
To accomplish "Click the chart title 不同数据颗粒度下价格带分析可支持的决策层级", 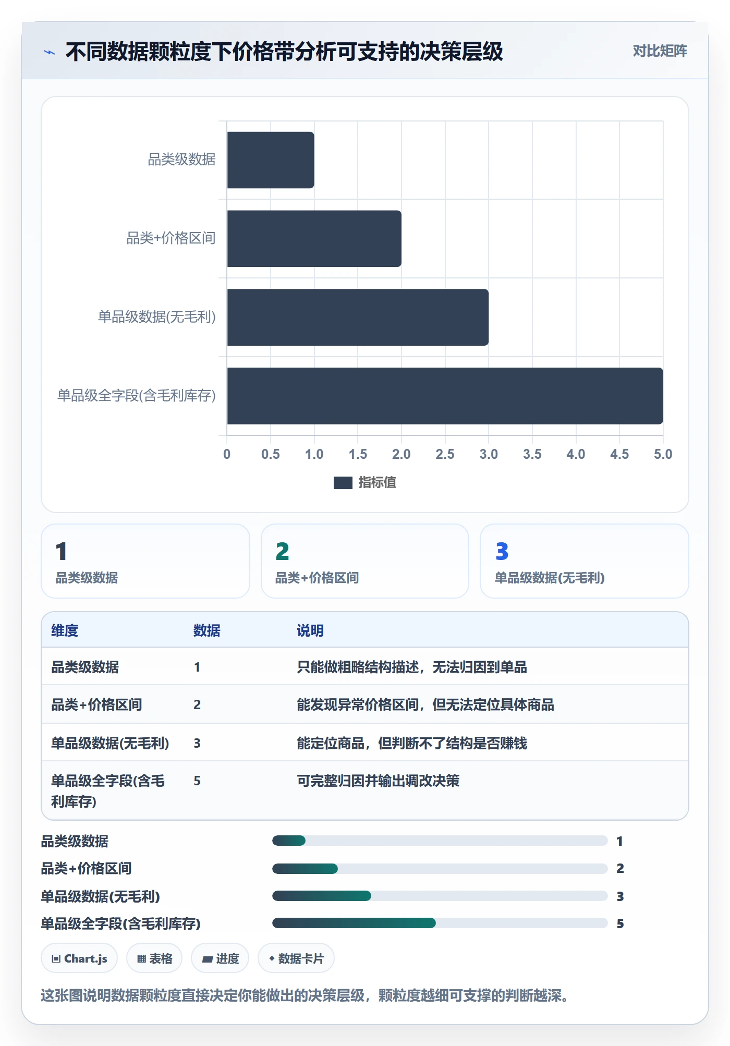I will (284, 52).
